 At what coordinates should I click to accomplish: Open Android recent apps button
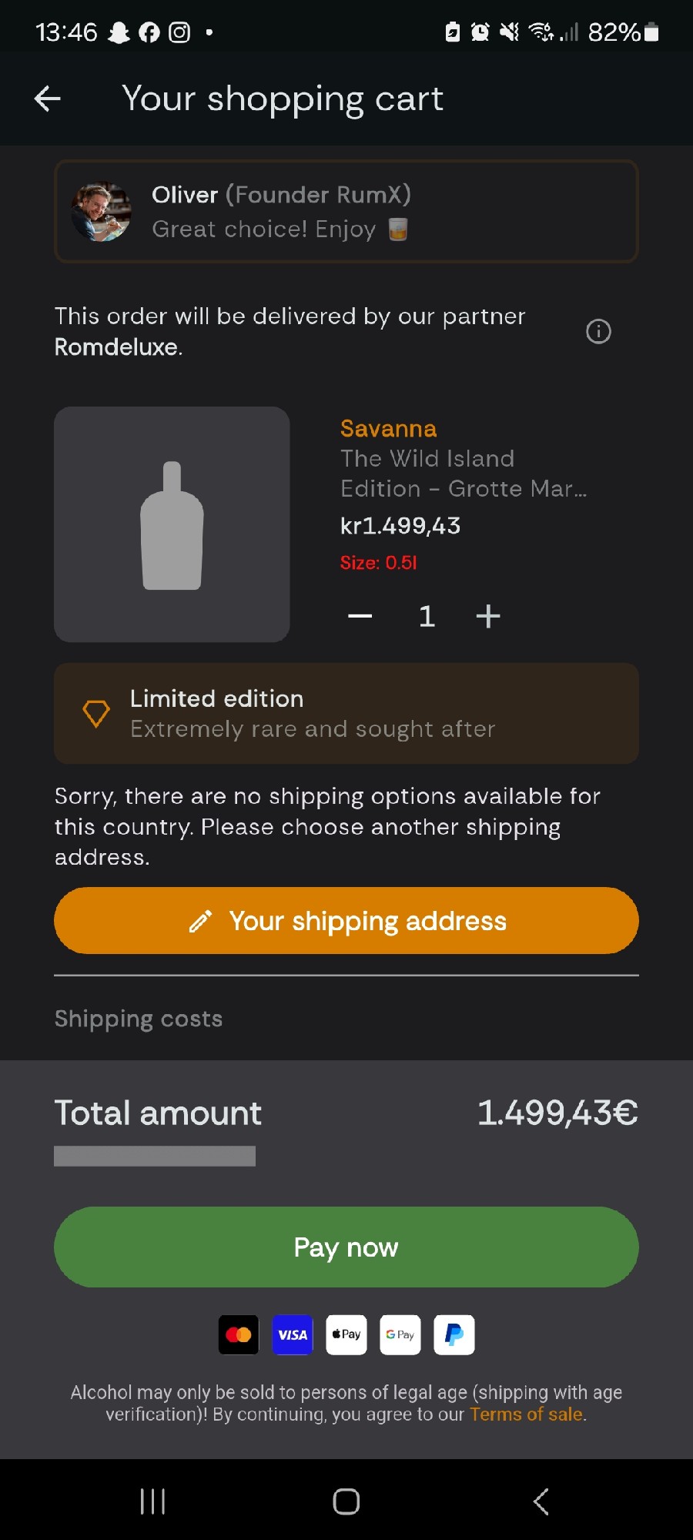(x=152, y=1501)
